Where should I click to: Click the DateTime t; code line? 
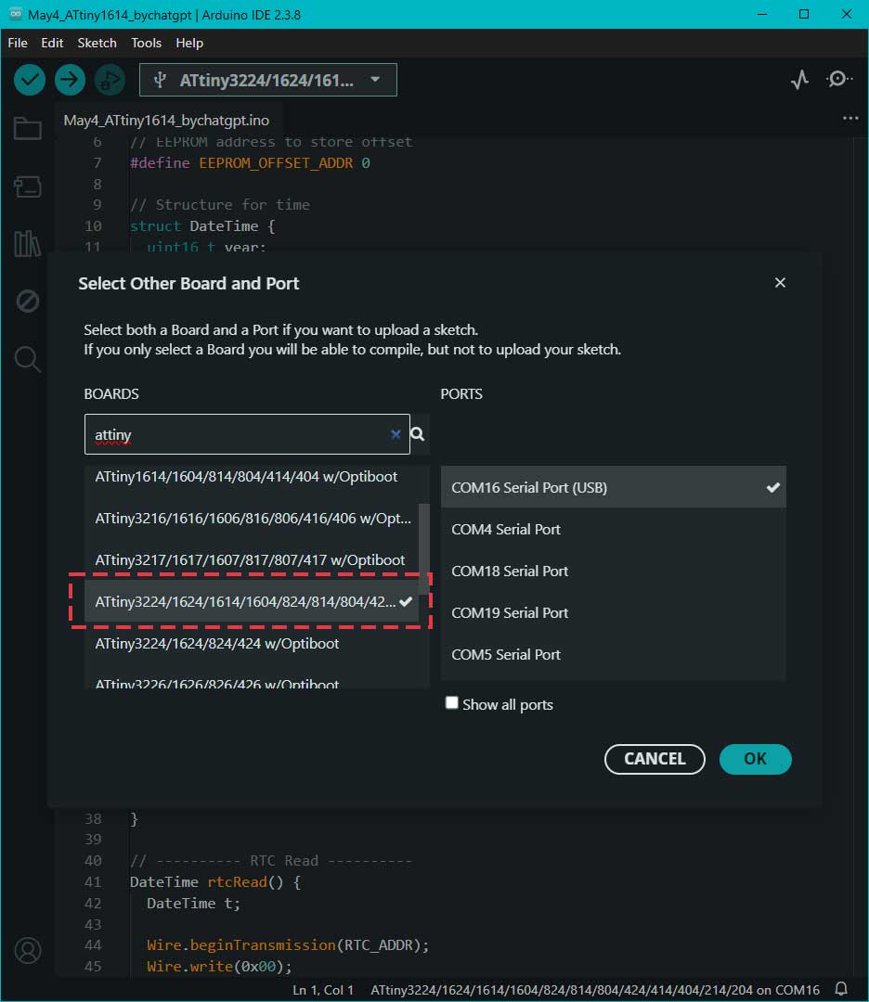coord(193,903)
